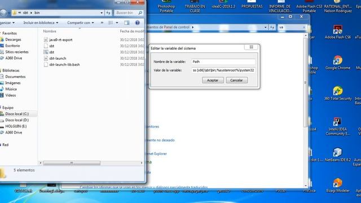Open the view options dropdown arrow
Viewport: 361px width, 203px height.
(117, 23)
